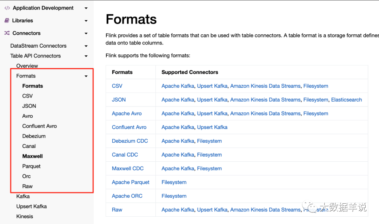Click Filesystem link in CSV row
This screenshot has height=224, width=379.
(x=316, y=86)
